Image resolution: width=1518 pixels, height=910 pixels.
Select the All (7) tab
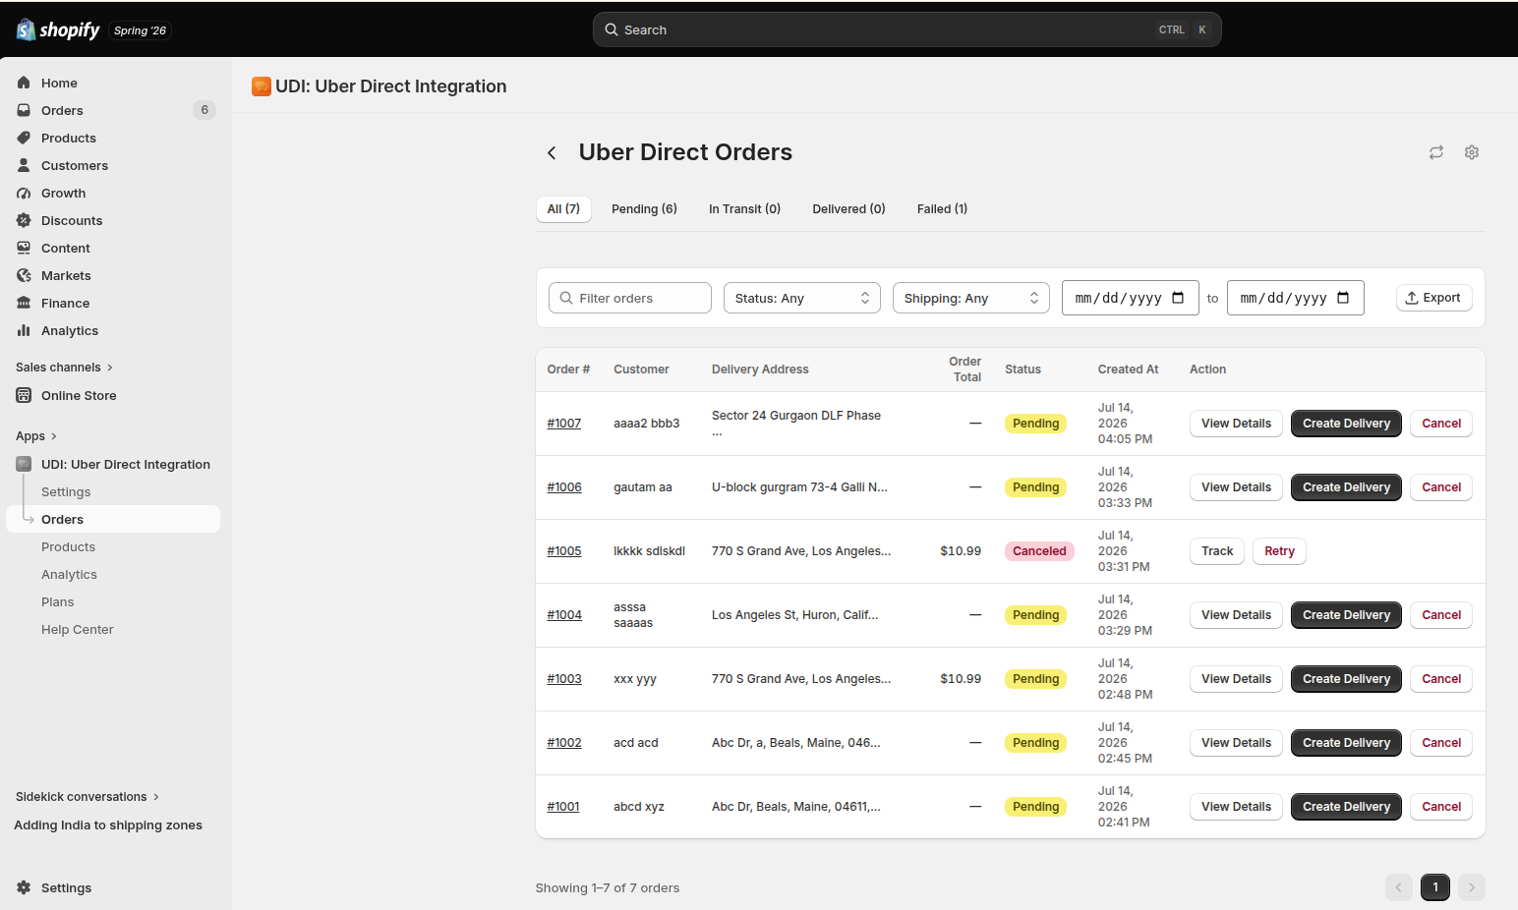tap(563, 208)
